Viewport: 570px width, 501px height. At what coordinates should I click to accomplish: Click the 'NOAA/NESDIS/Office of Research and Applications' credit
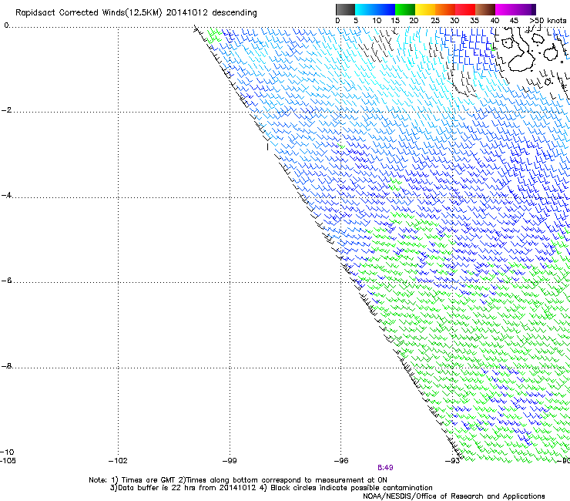[x=454, y=496]
